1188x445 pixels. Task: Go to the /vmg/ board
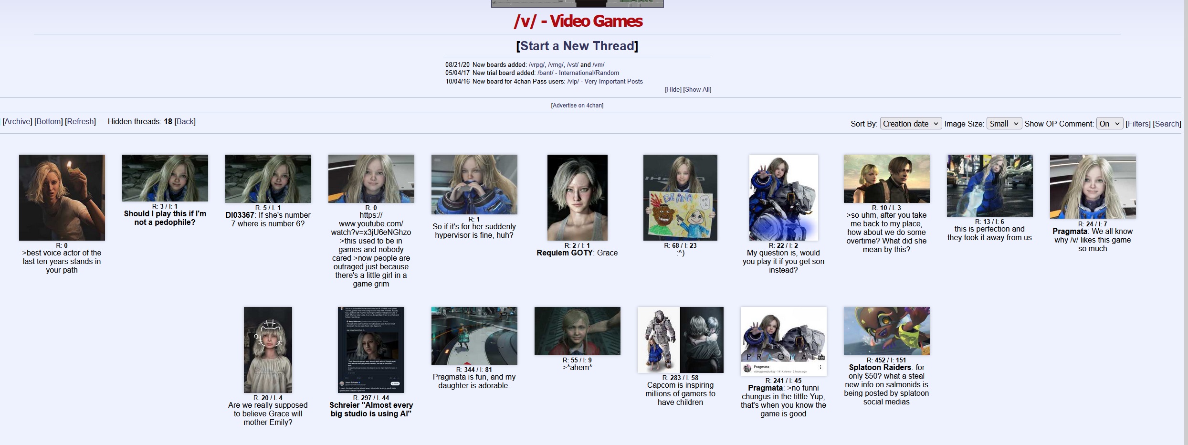click(556, 64)
